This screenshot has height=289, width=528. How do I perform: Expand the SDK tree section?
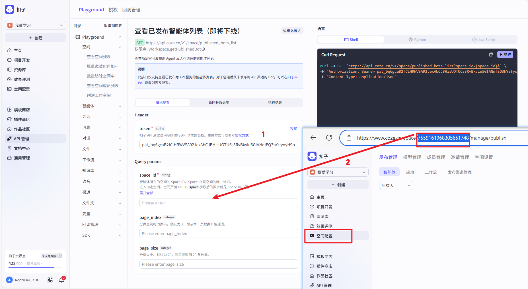(120, 235)
